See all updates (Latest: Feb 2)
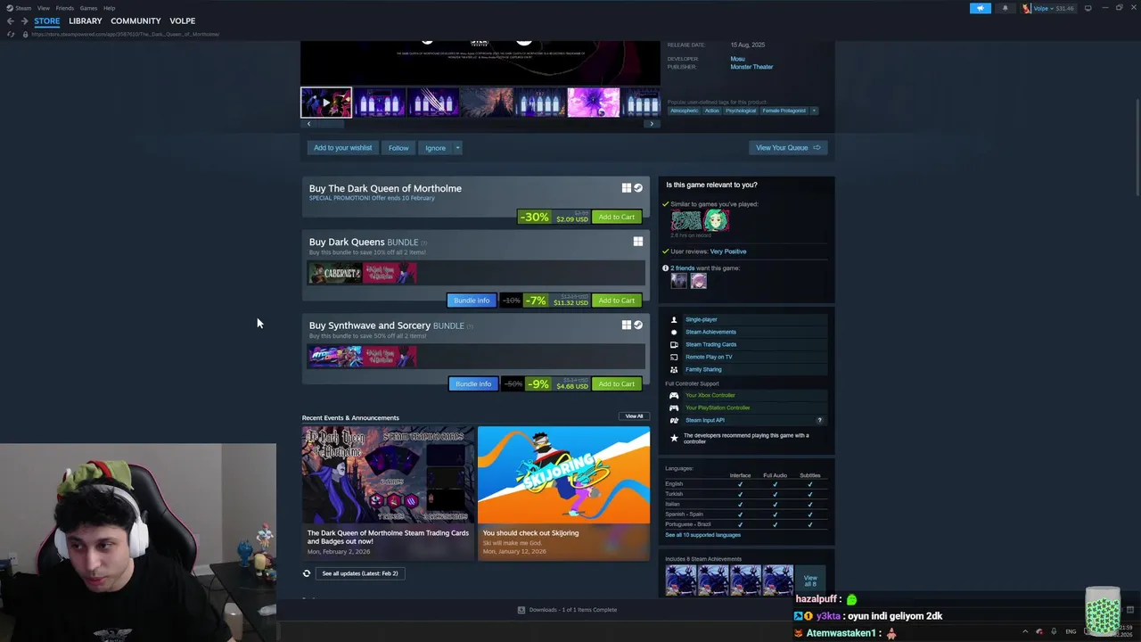Viewport: 1141px width, 642px height. coord(360,573)
